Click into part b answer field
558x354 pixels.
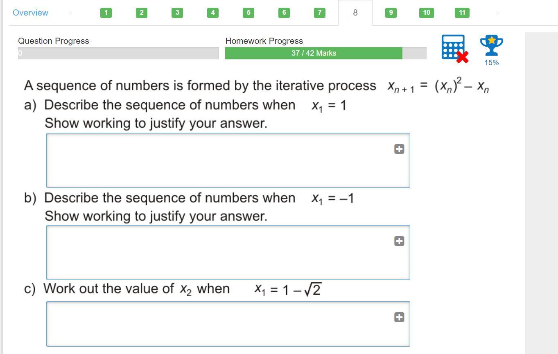tap(228, 253)
